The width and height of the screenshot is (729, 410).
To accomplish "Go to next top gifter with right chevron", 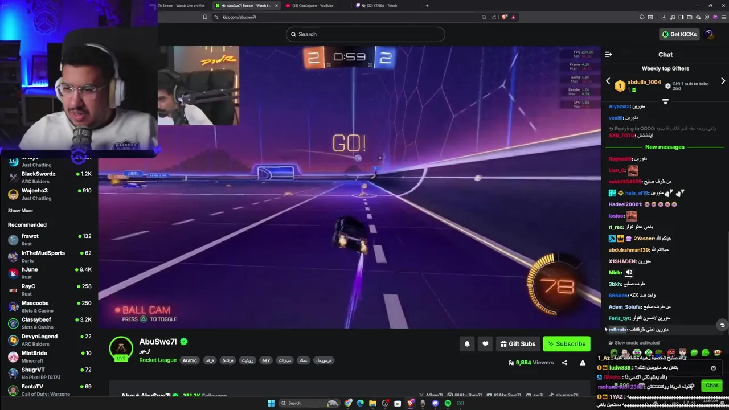I will tap(723, 81).
